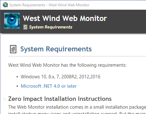This screenshot has width=146, height=114.
Task: Click the blue eye logo image
Action: pos(12,21)
